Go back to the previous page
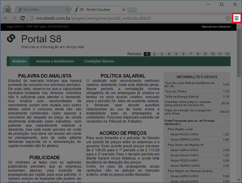242x183 pixels. tap(6, 18)
